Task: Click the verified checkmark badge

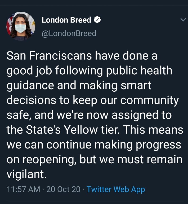Action: [x=97, y=20]
